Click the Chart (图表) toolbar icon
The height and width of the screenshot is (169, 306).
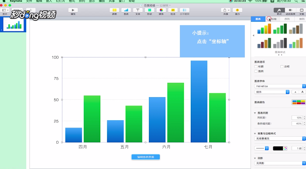[x=126, y=10]
